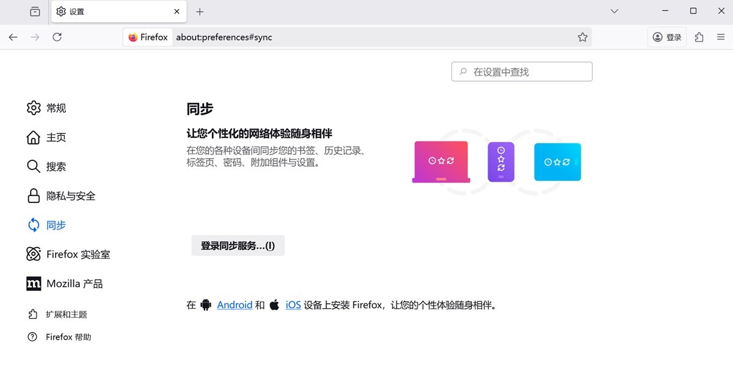Open Firefox 实验室 flask icon

pyautogui.click(x=34, y=254)
